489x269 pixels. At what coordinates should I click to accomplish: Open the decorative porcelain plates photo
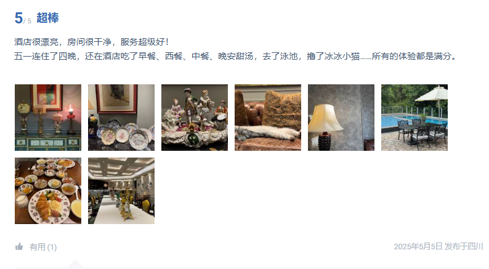click(x=121, y=118)
